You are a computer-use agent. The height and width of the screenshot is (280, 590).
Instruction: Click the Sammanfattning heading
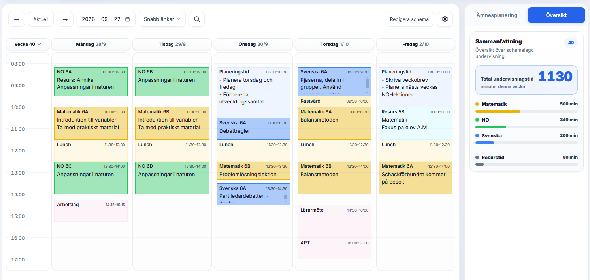point(499,41)
